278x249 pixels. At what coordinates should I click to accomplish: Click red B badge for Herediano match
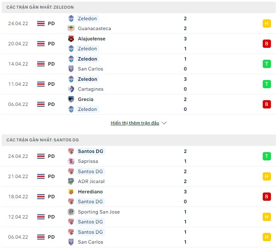(266, 197)
